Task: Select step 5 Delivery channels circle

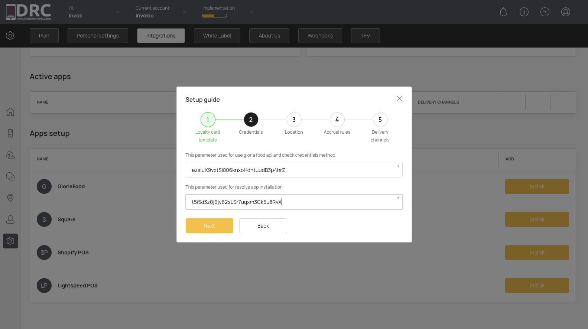Action: click(380, 120)
